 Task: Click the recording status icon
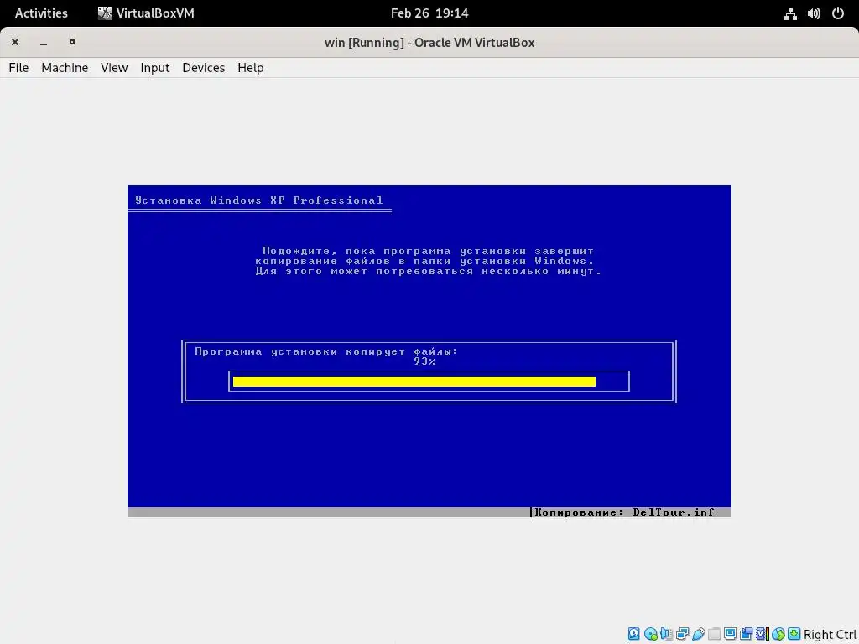746,634
